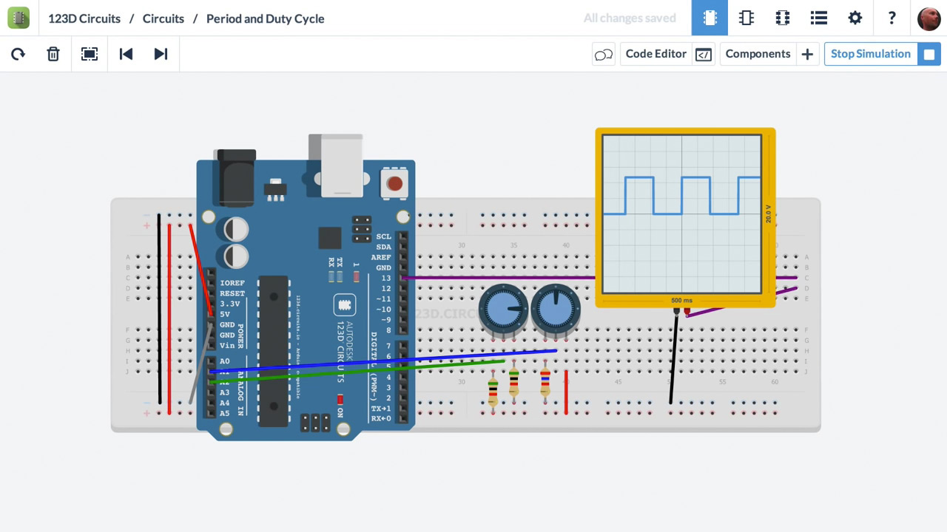Click the right potentiometer knob

(556, 308)
